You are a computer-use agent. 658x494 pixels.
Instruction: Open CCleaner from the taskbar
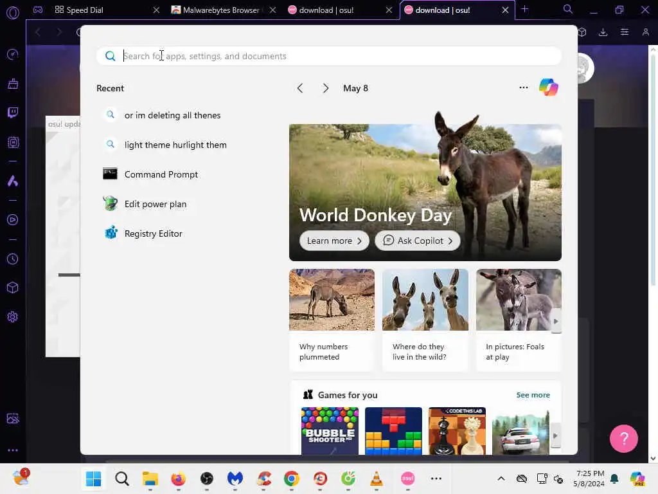coord(263,479)
